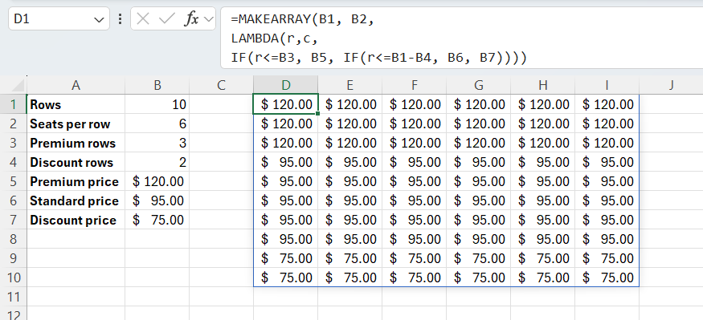Select row 6 header

pos(14,201)
